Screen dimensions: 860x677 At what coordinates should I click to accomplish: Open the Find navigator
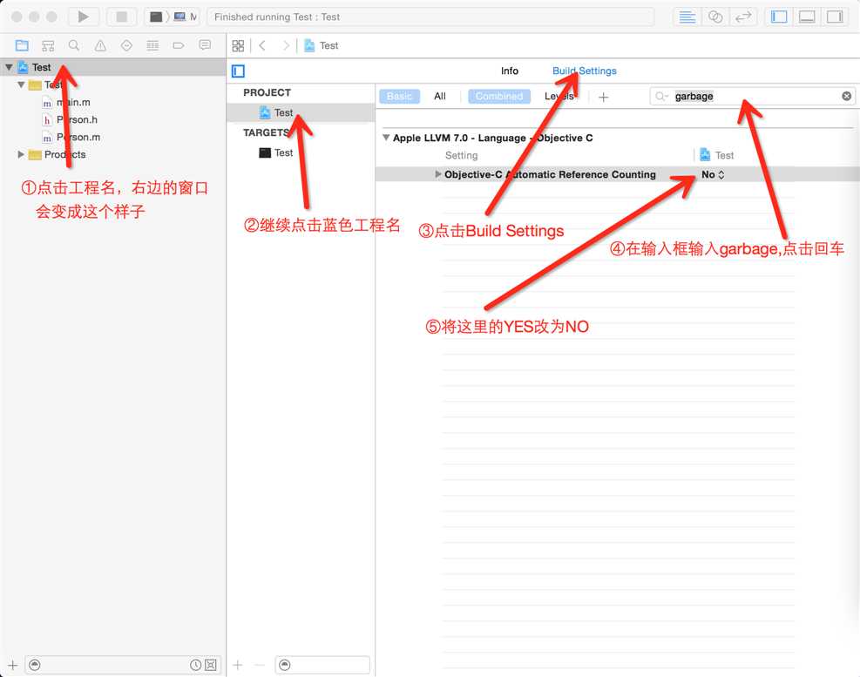(74, 45)
